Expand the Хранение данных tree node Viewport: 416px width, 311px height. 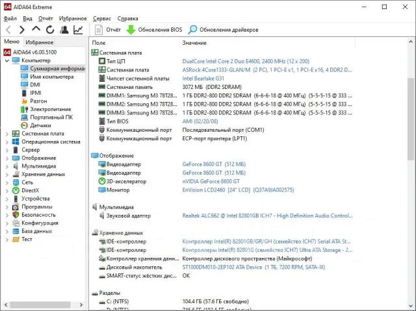pyautogui.click(x=7, y=175)
